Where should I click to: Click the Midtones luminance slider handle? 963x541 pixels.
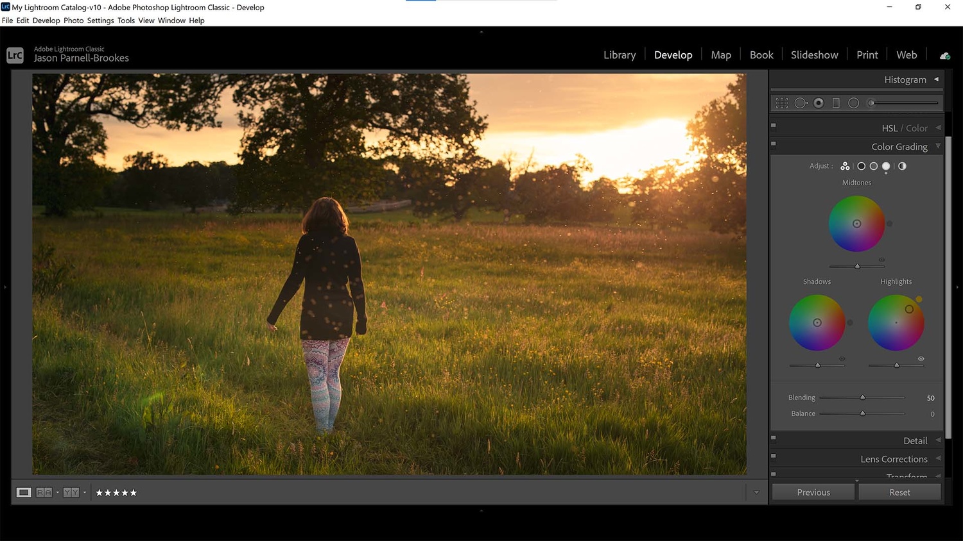(x=857, y=266)
